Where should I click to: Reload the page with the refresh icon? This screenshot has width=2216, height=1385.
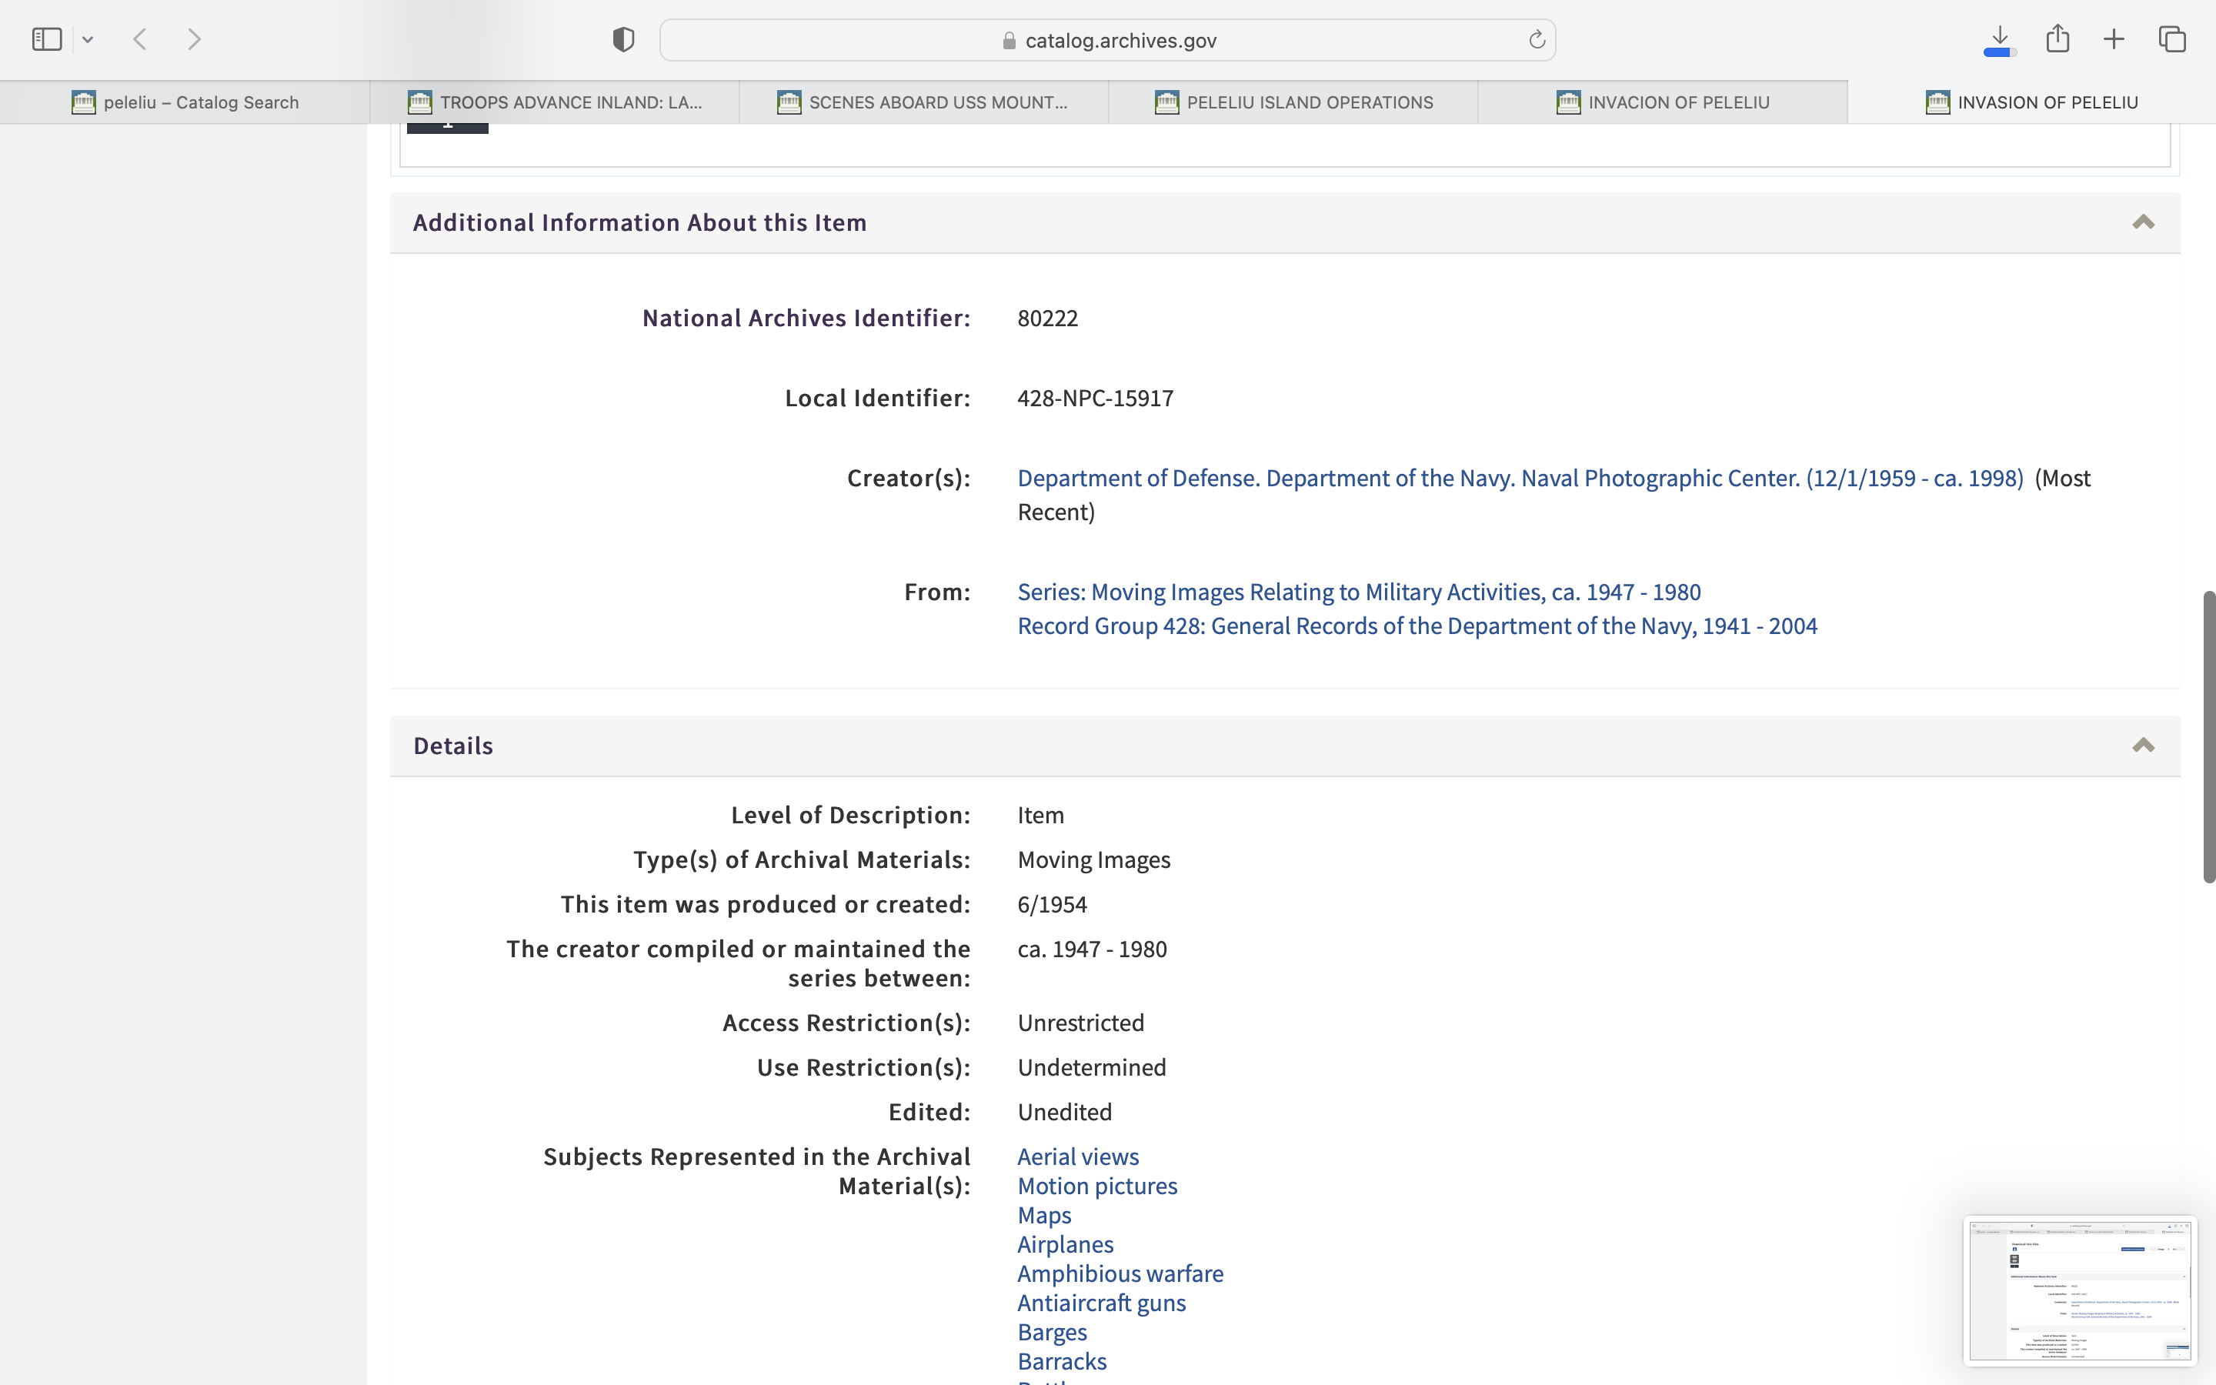[1537, 39]
